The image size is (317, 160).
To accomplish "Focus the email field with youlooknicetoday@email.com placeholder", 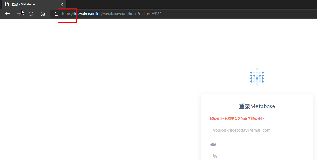I will point(257,130).
